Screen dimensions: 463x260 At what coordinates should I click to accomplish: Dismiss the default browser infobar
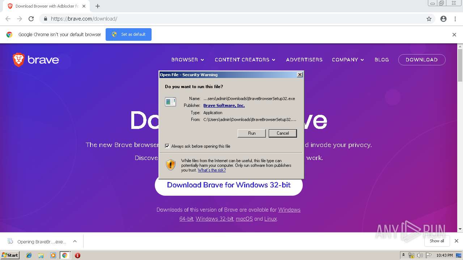tap(454, 35)
